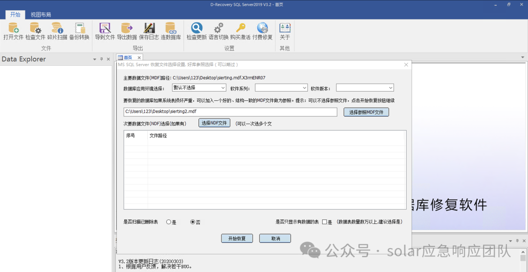Close the MS SQL Server recovery dialog
Image resolution: width=528 pixels, height=272 pixels.
(406, 64)
